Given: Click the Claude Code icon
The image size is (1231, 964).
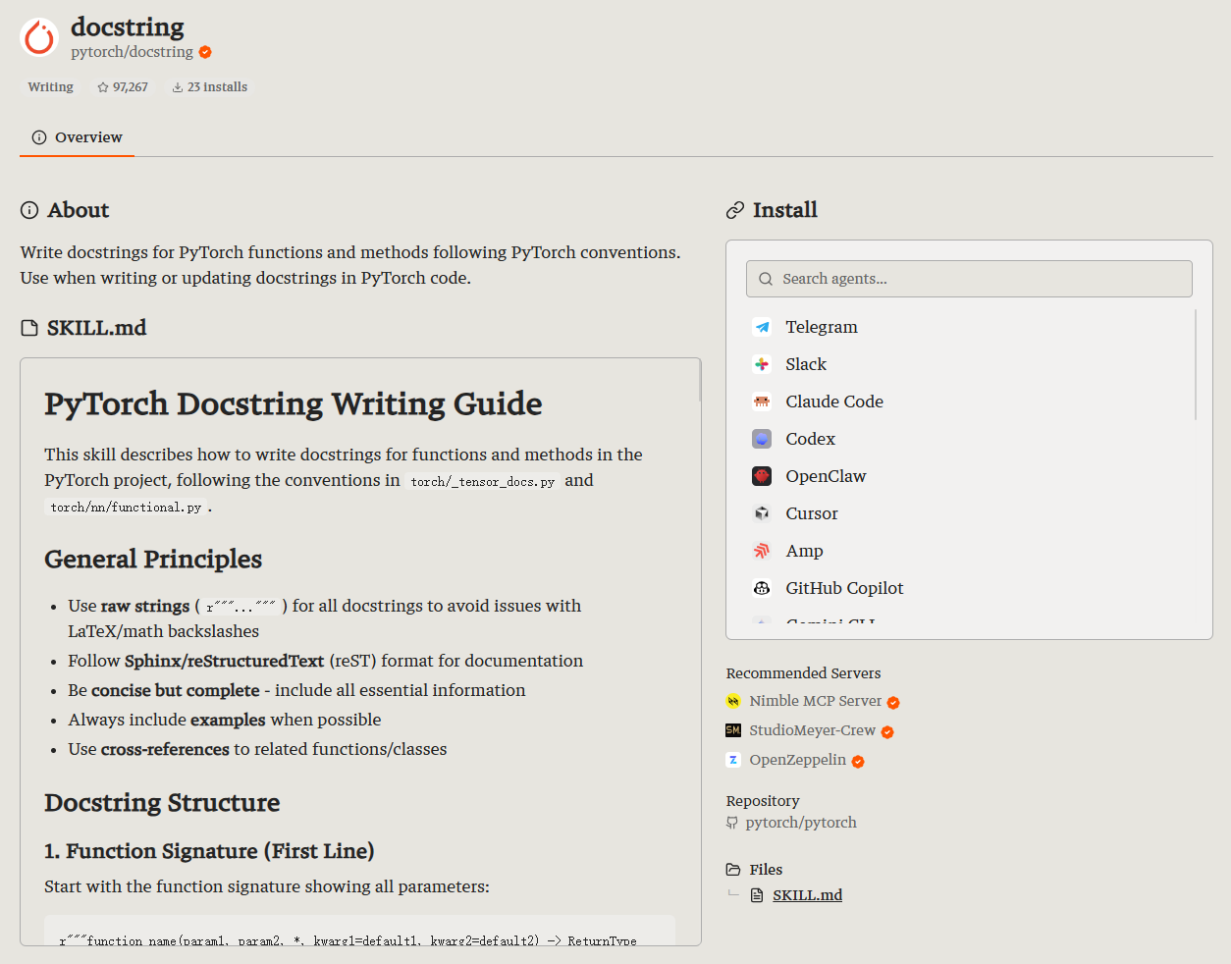Looking at the screenshot, I should (762, 402).
